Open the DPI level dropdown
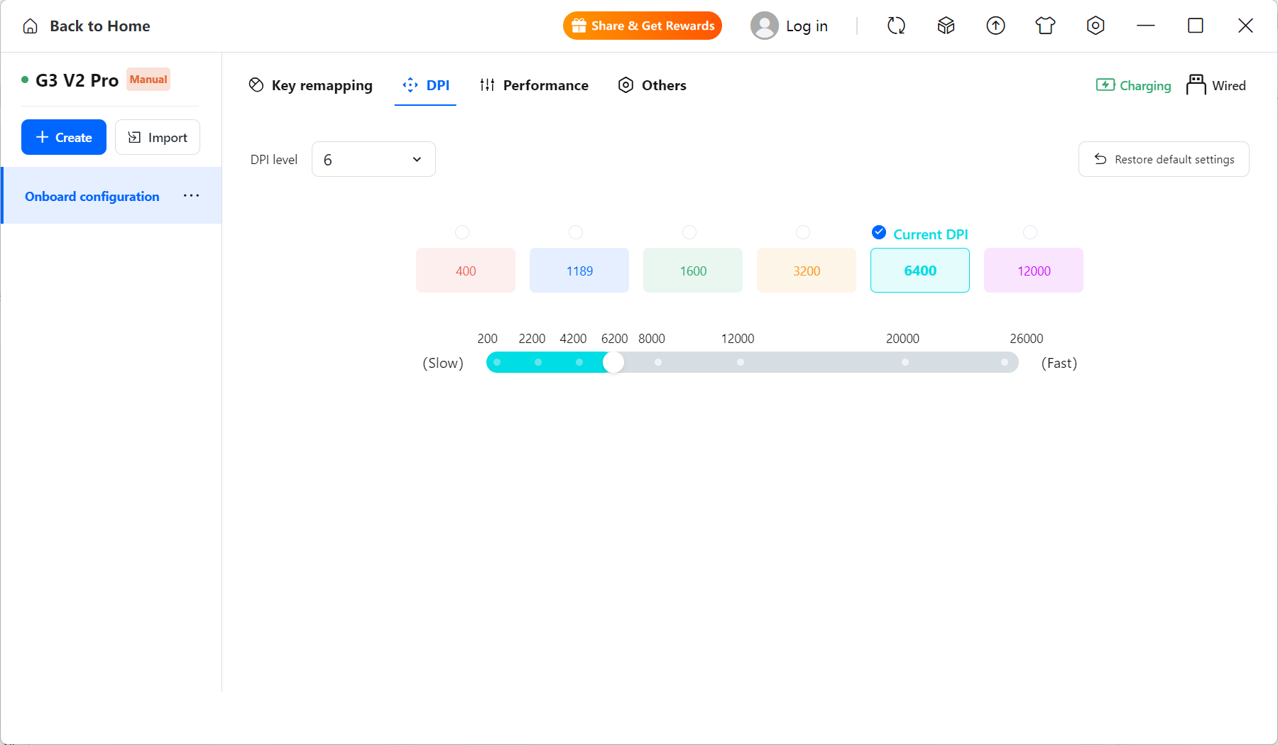Screen dimensions: 1278x745 point(373,159)
